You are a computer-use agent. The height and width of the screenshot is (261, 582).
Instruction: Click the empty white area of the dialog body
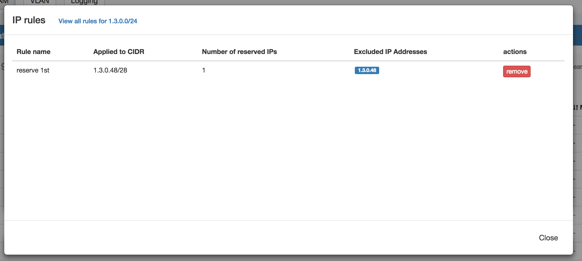[288, 148]
